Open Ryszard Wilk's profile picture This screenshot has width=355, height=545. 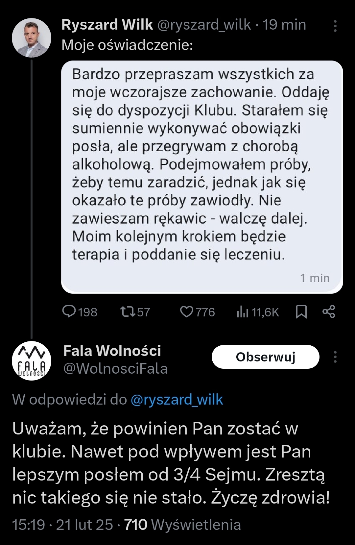click(x=32, y=38)
